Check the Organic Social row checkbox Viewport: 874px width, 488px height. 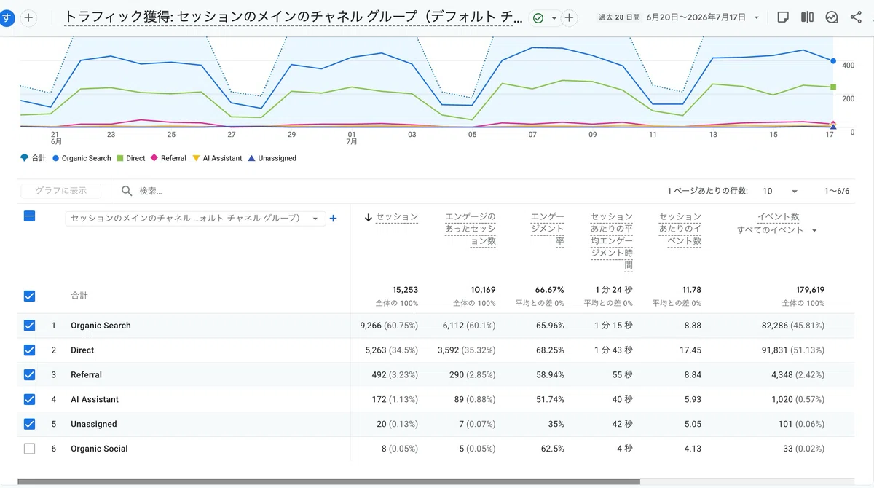pyautogui.click(x=29, y=449)
